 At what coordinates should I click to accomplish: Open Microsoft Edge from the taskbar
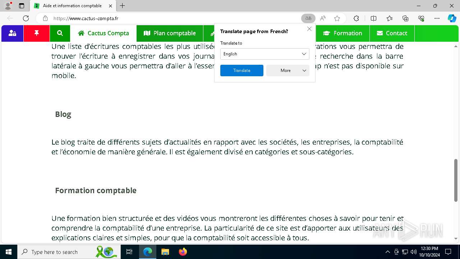[148, 252]
